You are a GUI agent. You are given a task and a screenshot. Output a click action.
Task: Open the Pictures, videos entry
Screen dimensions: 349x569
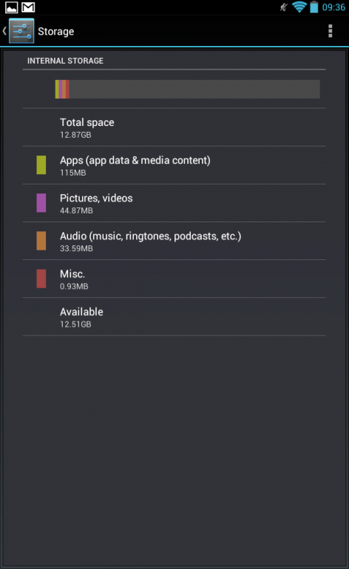pyautogui.click(x=174, y=203)
